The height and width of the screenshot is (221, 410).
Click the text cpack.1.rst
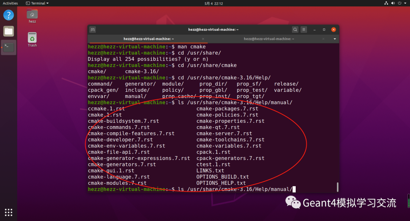click(213, 152)
